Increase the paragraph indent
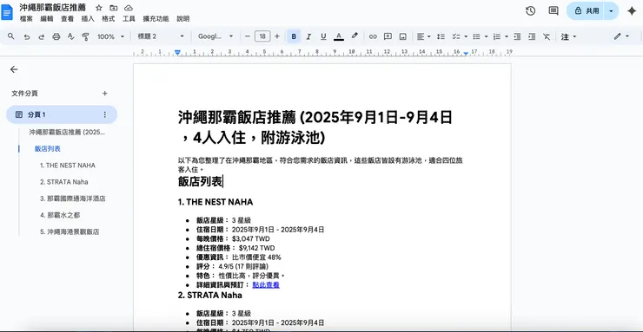 coord(532,36)
